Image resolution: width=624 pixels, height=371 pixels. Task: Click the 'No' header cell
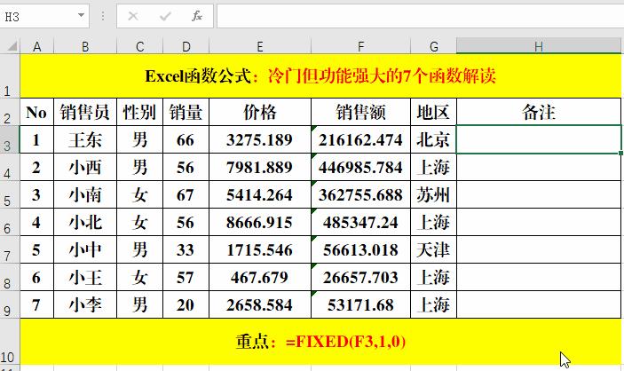tap(36, 112)
